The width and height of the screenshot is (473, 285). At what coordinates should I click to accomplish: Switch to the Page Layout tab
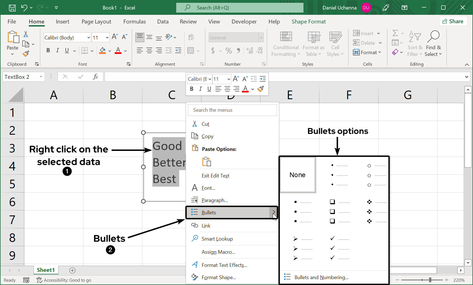click(x=96, y=22)
